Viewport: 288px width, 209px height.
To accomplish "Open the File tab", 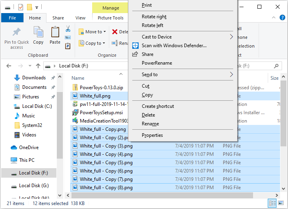I will click(x=12, y=18).
